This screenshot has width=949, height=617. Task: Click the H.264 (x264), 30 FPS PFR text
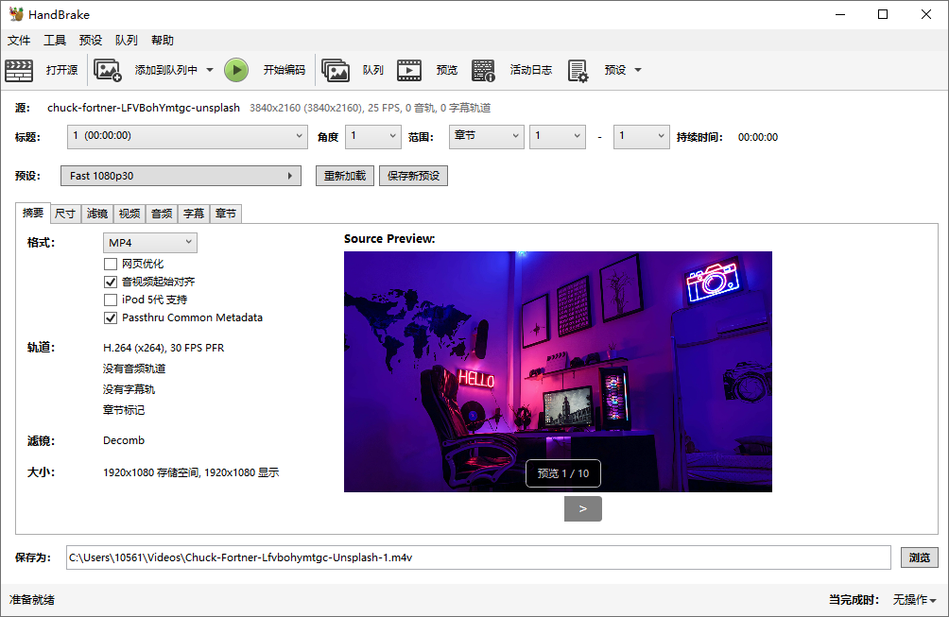[x=164, y=348]
